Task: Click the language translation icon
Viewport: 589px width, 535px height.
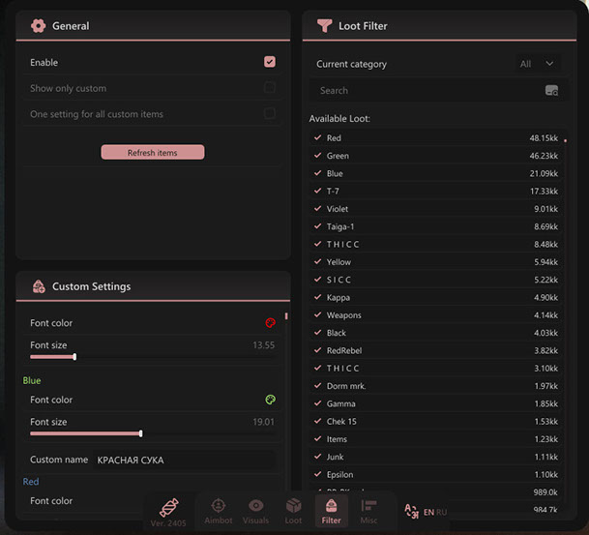Action: coord(411,512)
